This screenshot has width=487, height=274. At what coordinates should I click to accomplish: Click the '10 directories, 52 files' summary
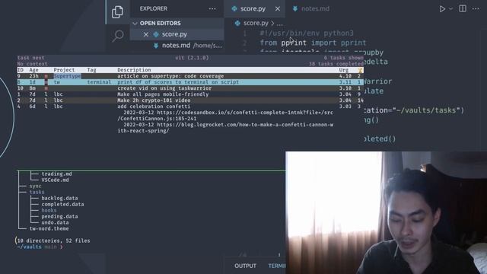53,241
